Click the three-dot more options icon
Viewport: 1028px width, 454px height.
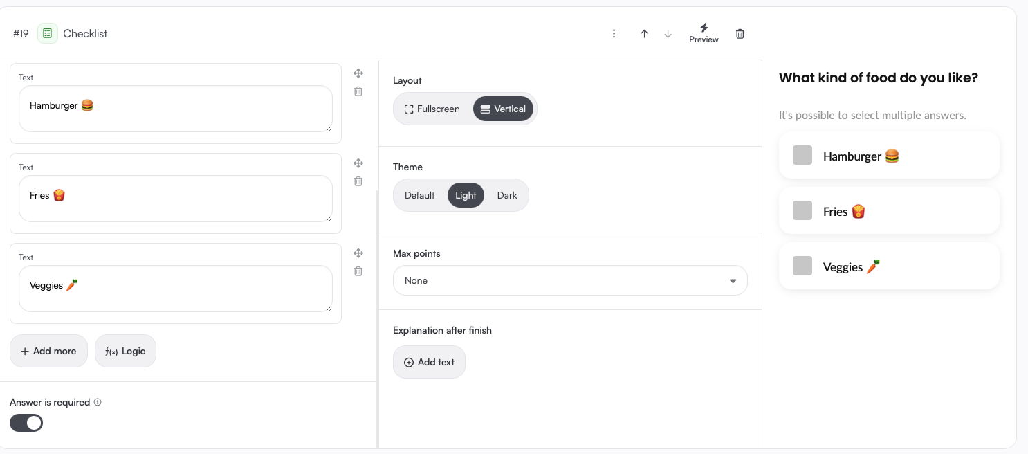tap(614, 34)
